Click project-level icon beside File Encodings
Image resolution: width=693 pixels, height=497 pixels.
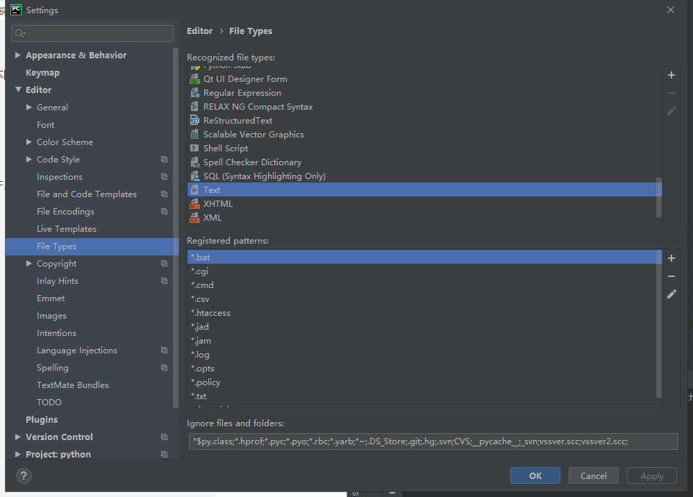[164, 212]
